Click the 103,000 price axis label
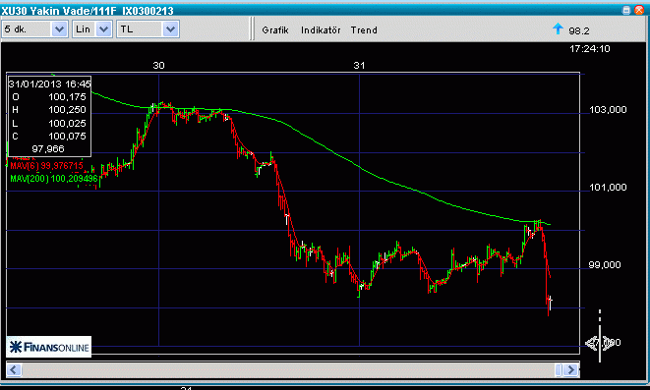This screenshot has height=390, width=650. coord(608,110)
